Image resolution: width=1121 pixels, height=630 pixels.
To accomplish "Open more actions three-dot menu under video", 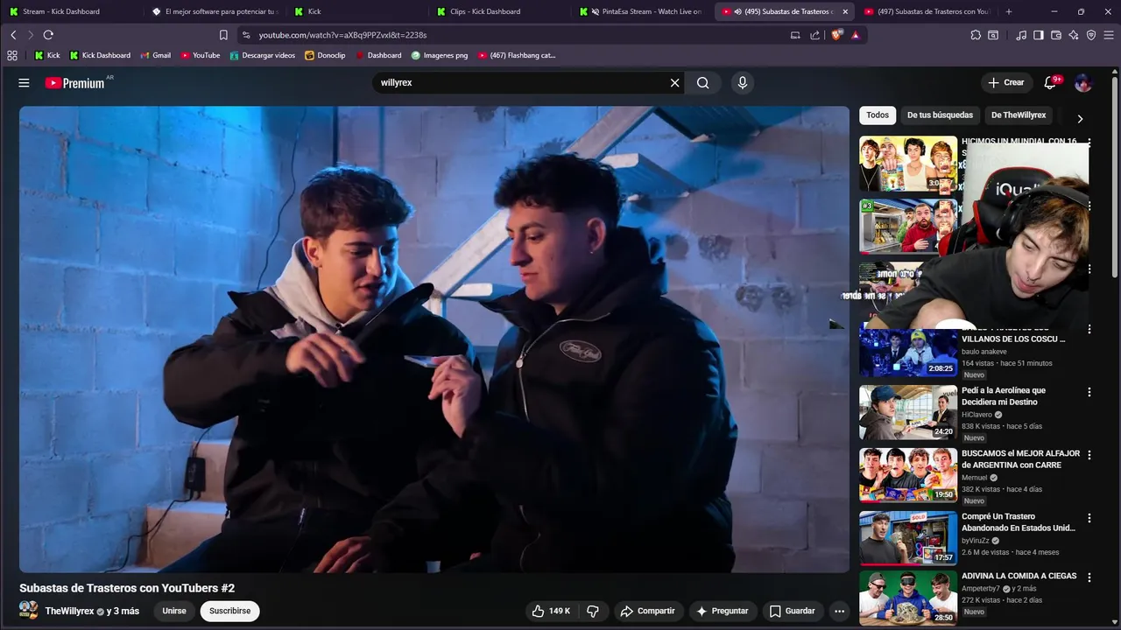I will 839,611.
